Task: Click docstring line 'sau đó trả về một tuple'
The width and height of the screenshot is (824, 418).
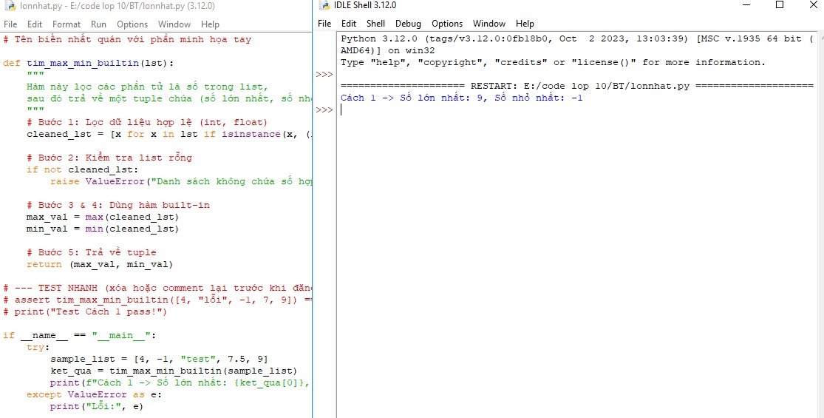Action: pos(169,98)
